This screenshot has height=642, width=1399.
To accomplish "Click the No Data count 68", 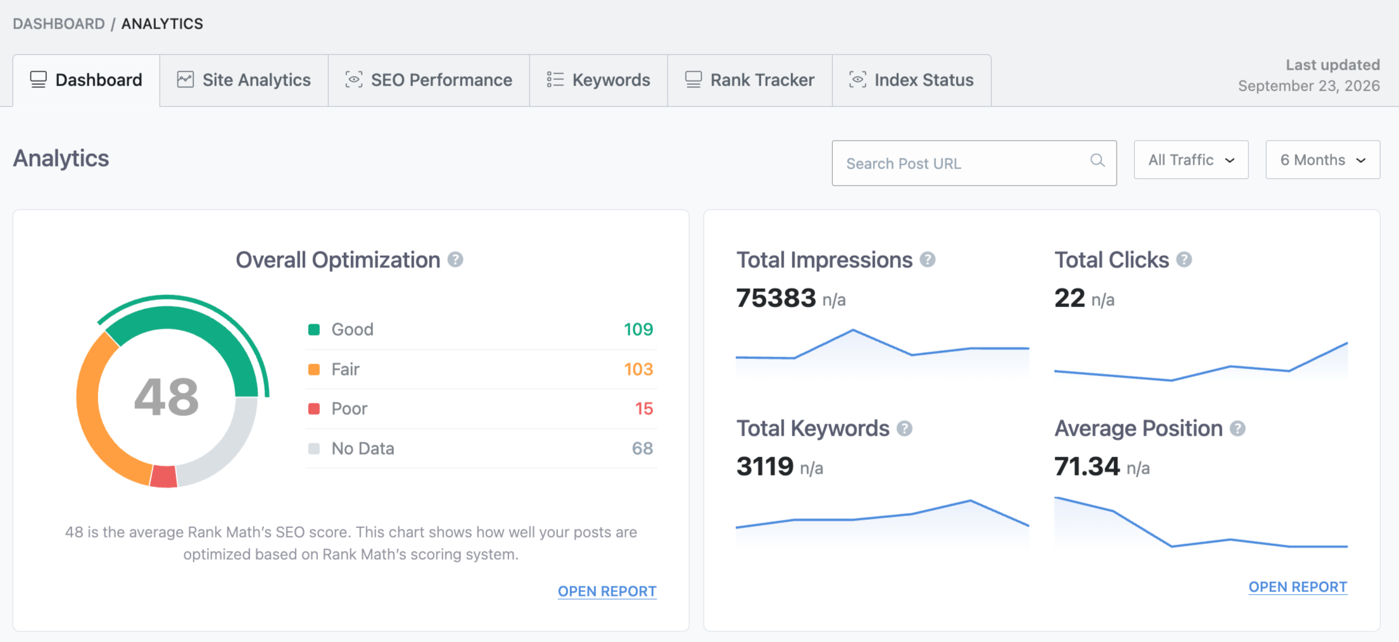I will click(642, 449).
